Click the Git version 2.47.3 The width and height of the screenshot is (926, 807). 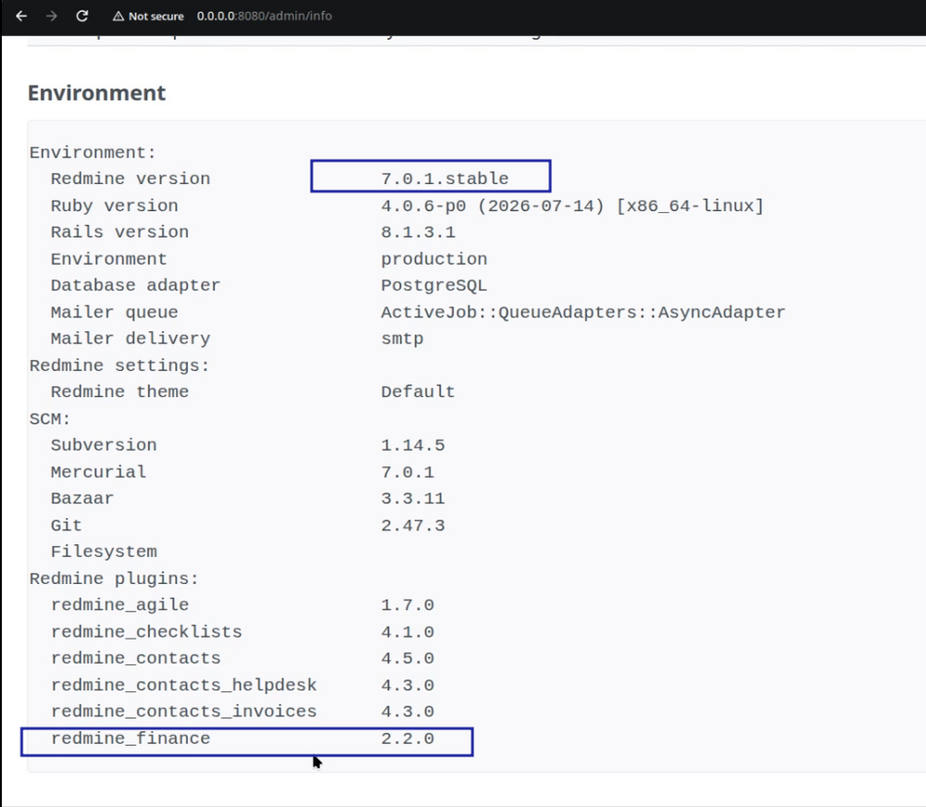click(413, 526)
